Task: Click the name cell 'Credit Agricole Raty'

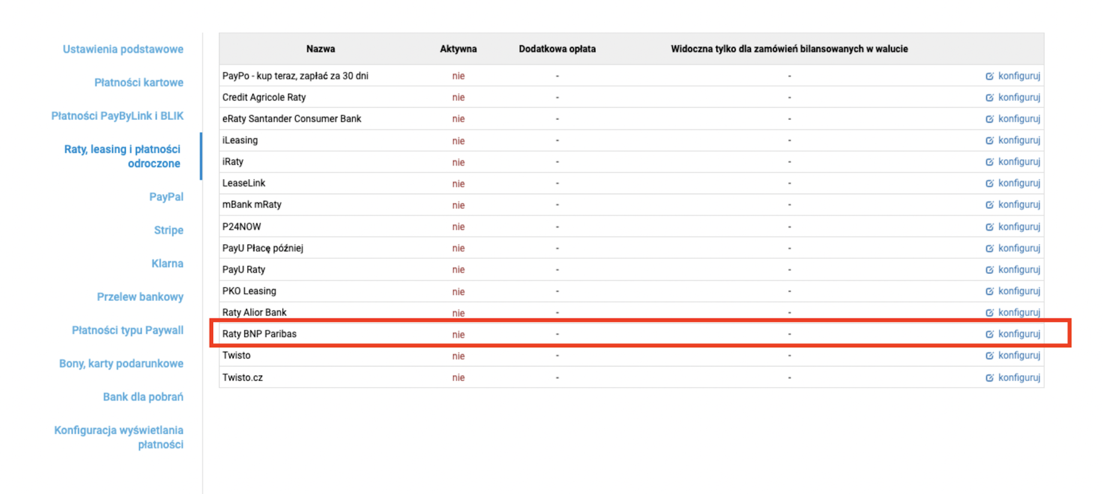Action: (264, 97)
